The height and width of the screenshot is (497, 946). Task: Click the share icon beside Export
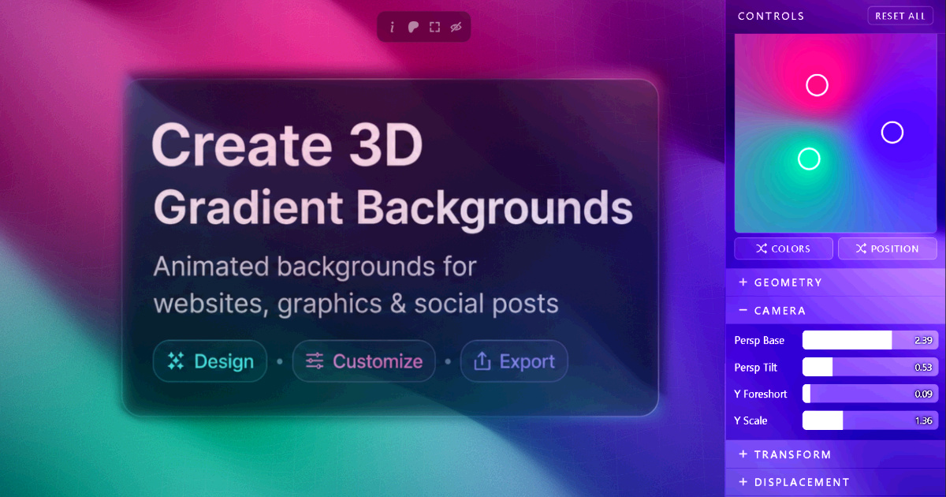point(482,361)
